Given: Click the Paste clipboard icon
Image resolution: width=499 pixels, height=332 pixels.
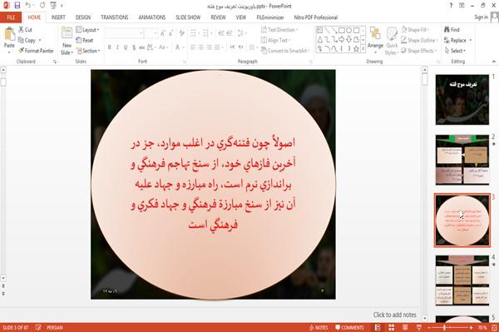Looking at the screenshot, I should (x=9, y=34).
